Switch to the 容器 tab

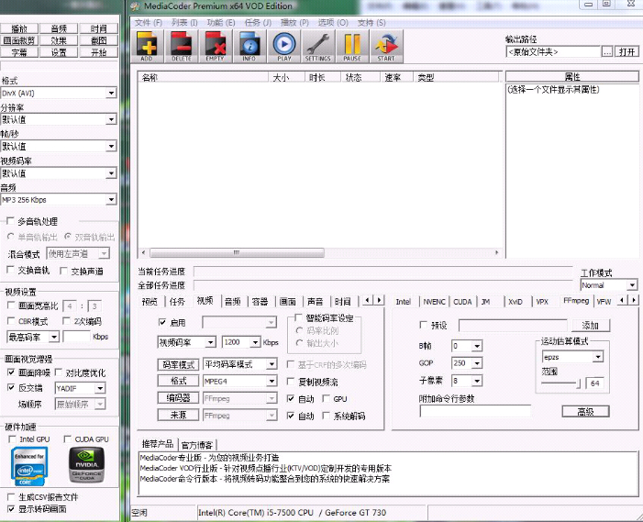click(x=260, y=302)
